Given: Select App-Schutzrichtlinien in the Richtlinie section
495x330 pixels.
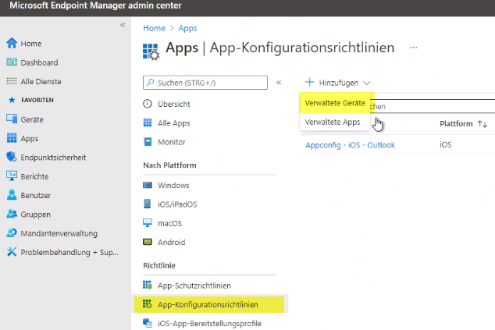Looking at the screenshot, I should click(194, 286).
